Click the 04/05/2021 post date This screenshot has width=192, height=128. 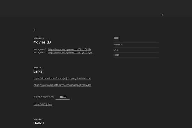38,68
